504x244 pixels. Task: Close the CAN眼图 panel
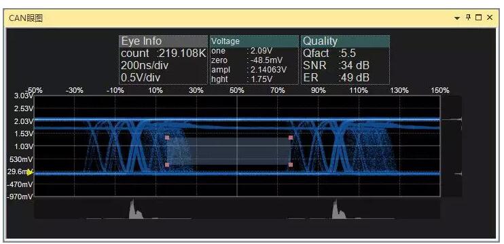(490, 18)
